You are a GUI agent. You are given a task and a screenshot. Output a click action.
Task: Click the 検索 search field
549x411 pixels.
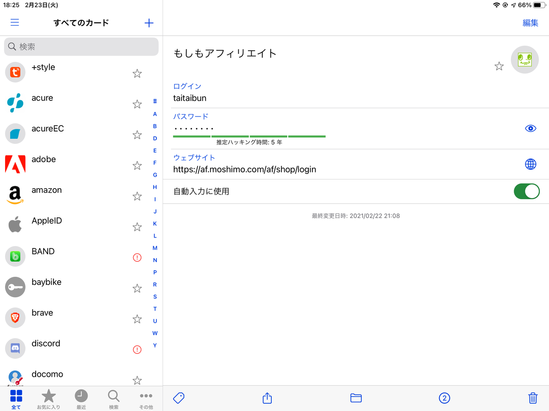[81, 47]
